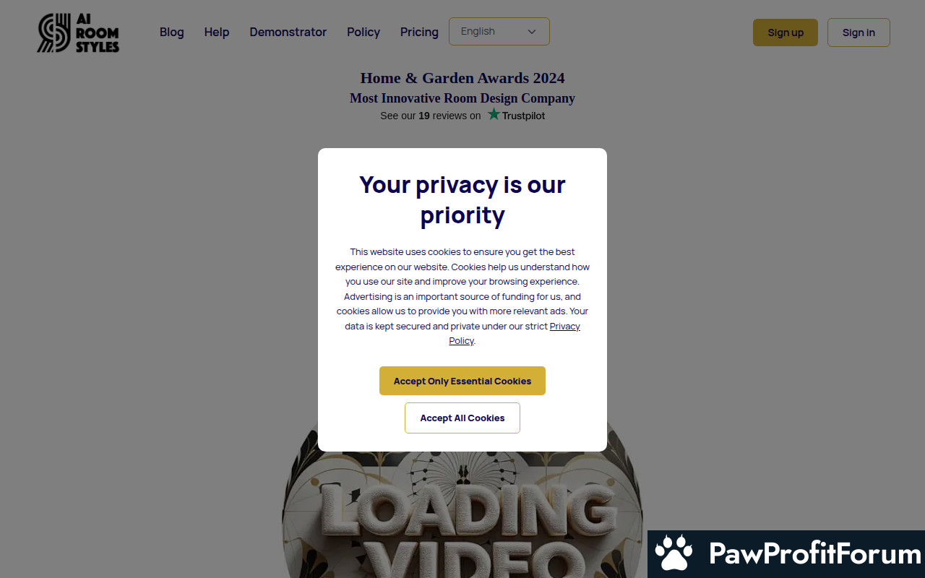View the Pricing page
Viewport: 925px width, 578px height.
click(x=419, y=33)
